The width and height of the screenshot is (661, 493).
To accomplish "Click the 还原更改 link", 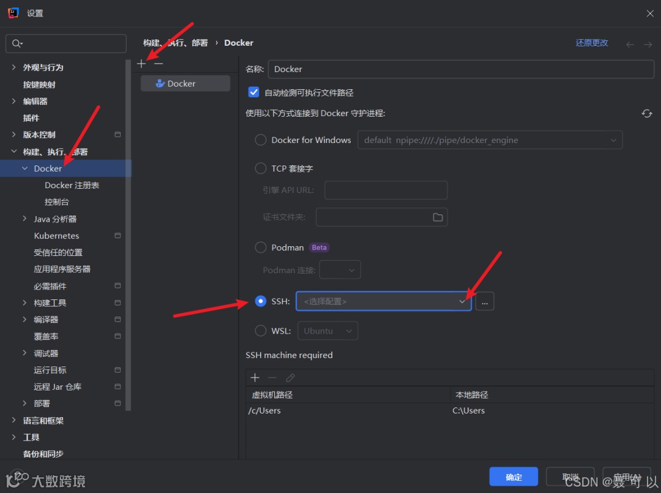I will [x=592, y=43].
